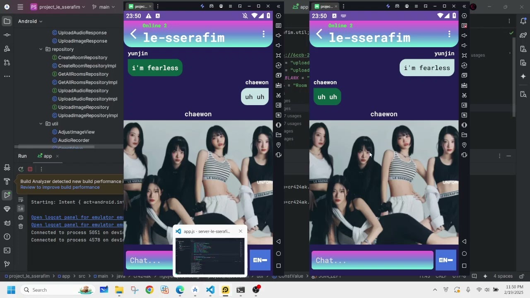This screenshot has height=298, width=530.
Task: Open Android Studio Notifications bell
Action: click(523, 21)
